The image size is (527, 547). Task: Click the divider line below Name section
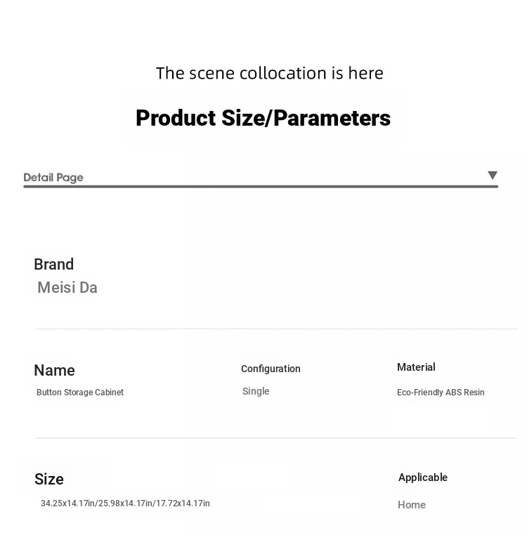276,437
